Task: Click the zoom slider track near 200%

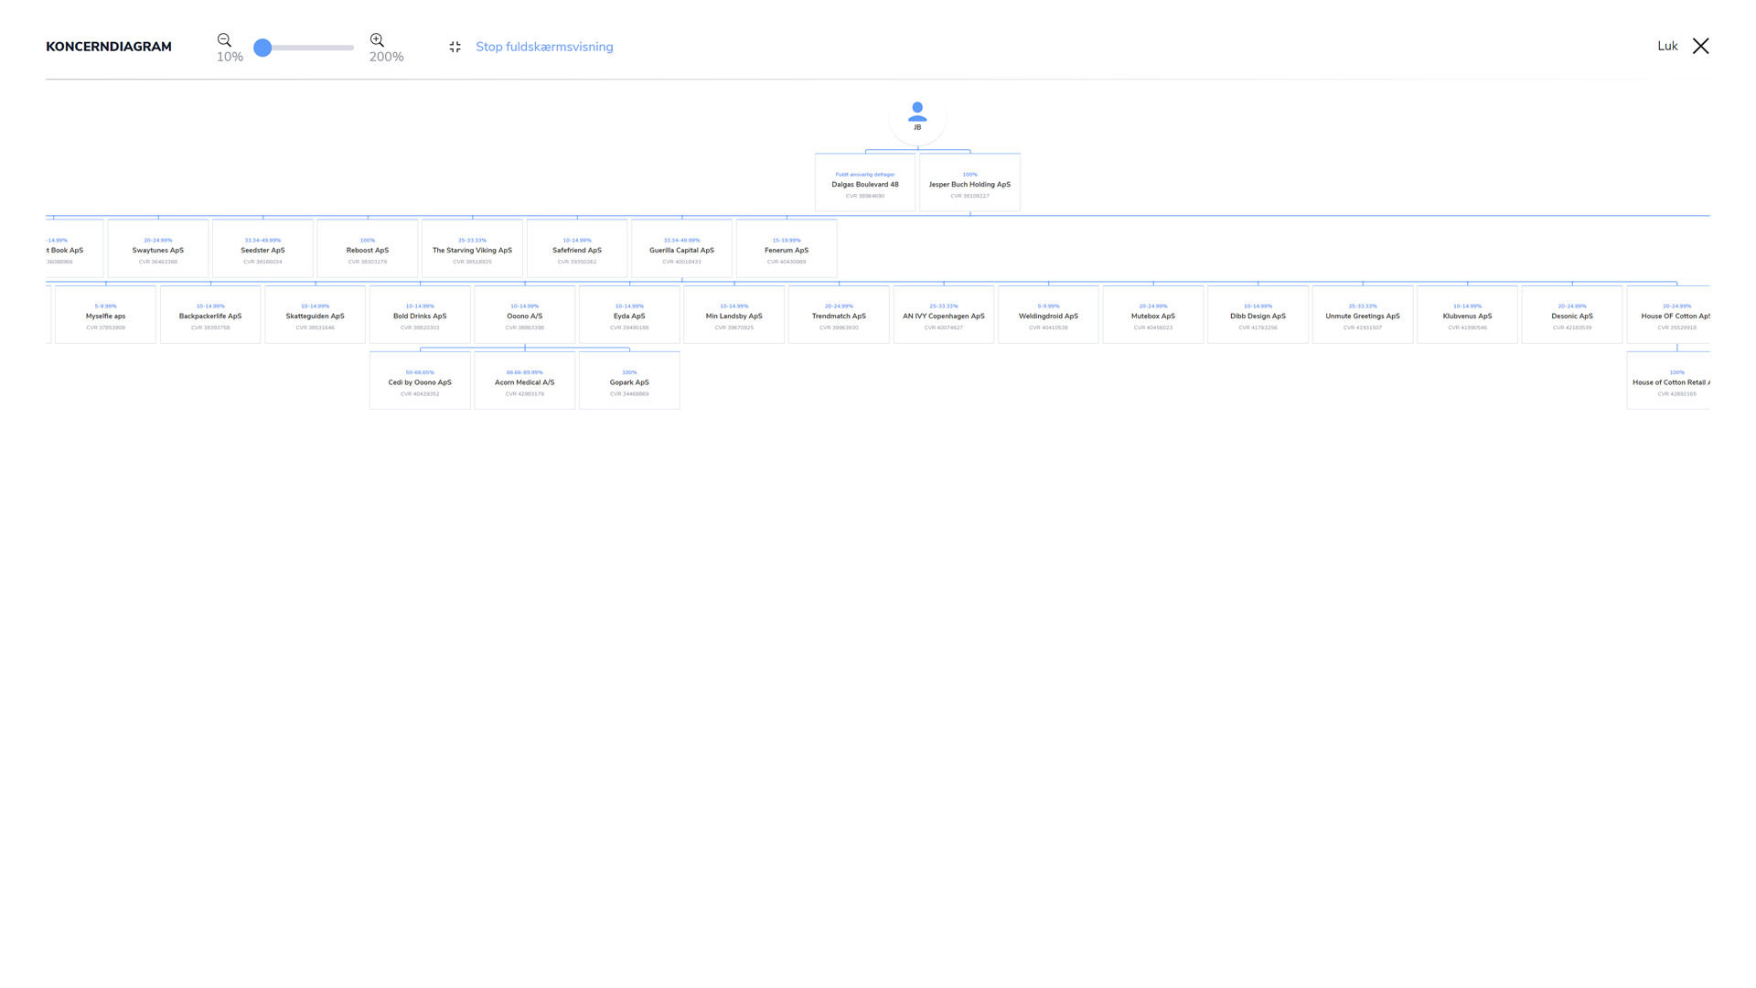Action: (x=348, y=48)
